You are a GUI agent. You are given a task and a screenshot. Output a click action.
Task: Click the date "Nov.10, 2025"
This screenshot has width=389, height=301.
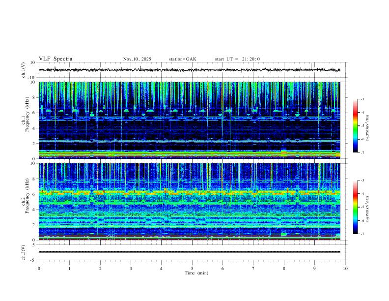[137, 59]
